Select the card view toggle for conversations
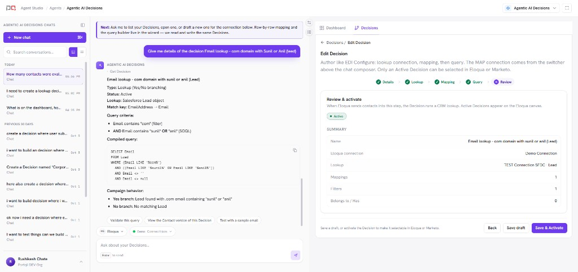This screenshot has width=578, height=272. (73, 52)
